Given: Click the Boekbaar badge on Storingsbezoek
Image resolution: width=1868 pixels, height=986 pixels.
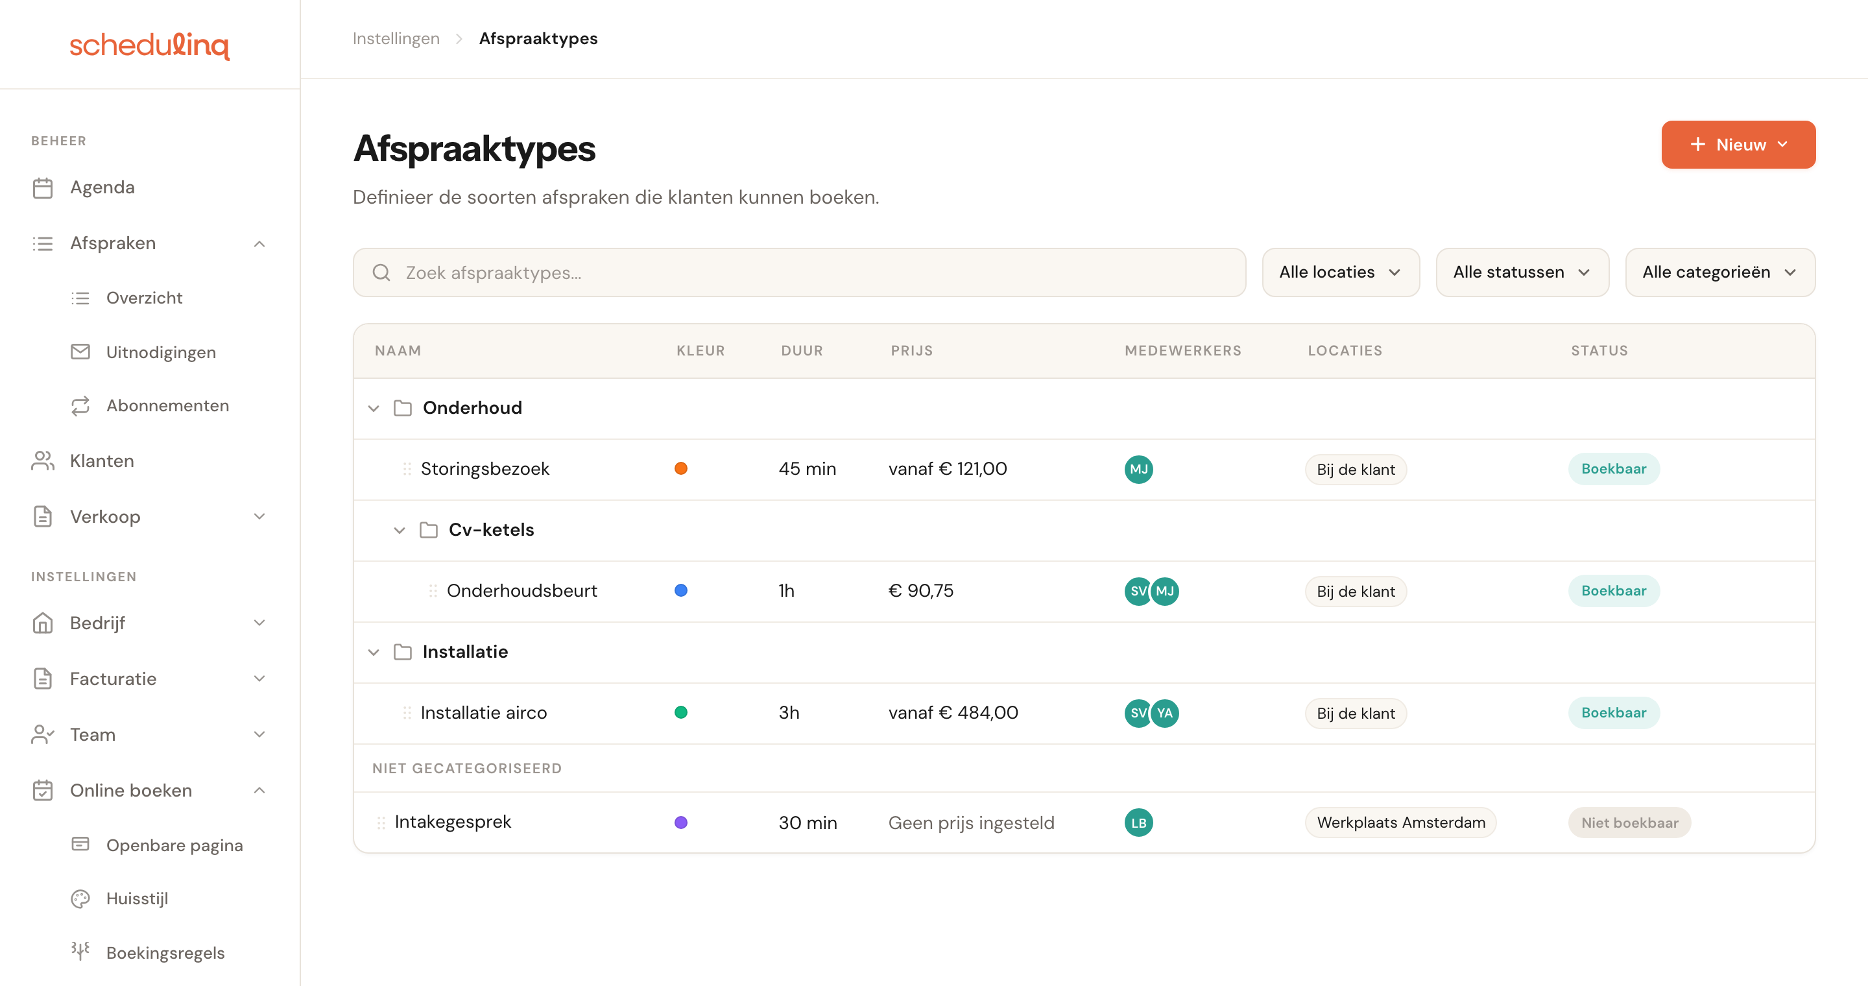Looking at the screenshot, I should [1614, 469].
